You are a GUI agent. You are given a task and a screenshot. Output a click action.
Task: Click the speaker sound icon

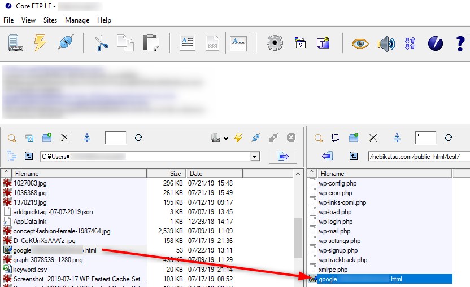[x=386, y=43]
